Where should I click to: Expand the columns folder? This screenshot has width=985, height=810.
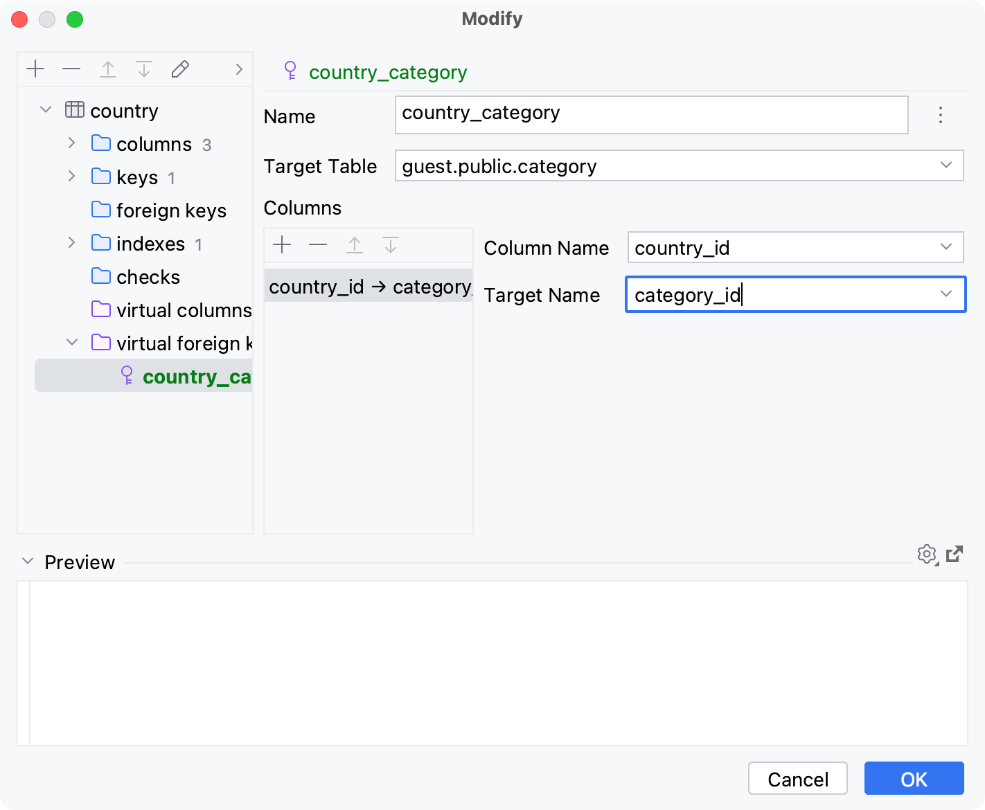(x=71, y=143)
